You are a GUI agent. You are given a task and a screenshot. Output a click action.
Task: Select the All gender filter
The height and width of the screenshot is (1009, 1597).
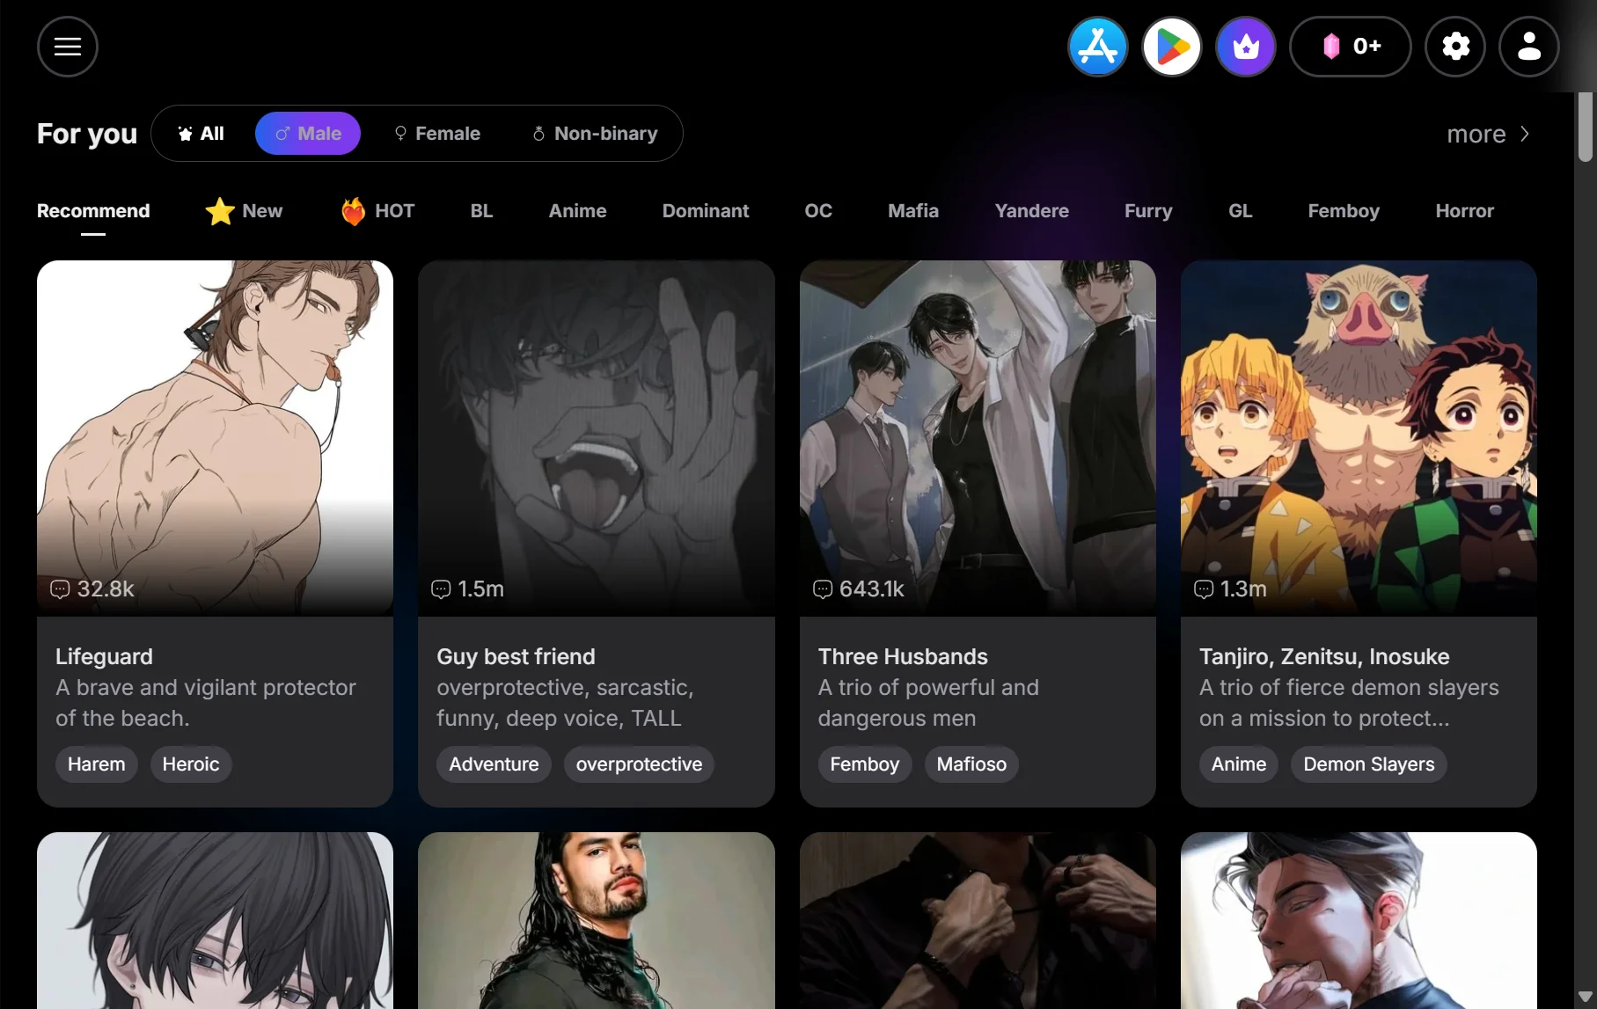click(201, 134)
